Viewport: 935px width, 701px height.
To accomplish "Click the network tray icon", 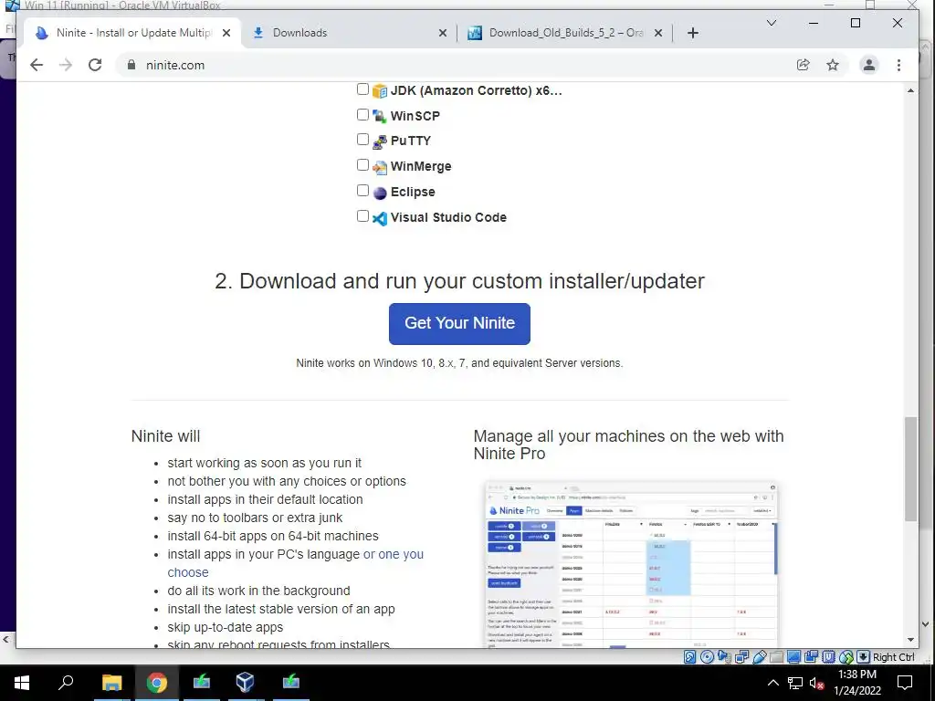I will coord(795,683).
